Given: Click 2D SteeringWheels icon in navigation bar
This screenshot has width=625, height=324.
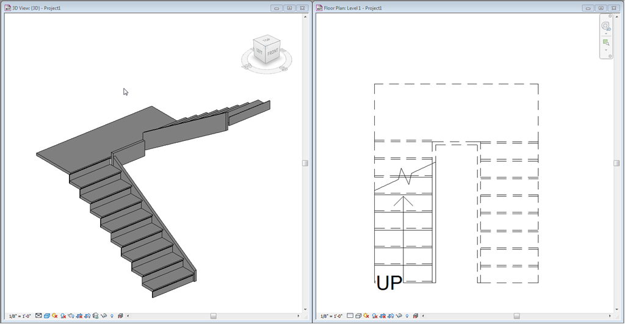Looking at the screenshot, I should 606,26.
